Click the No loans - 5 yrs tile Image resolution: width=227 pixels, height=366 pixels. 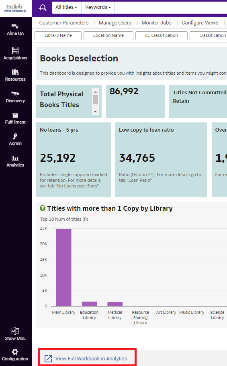click(x=74, y=160)
